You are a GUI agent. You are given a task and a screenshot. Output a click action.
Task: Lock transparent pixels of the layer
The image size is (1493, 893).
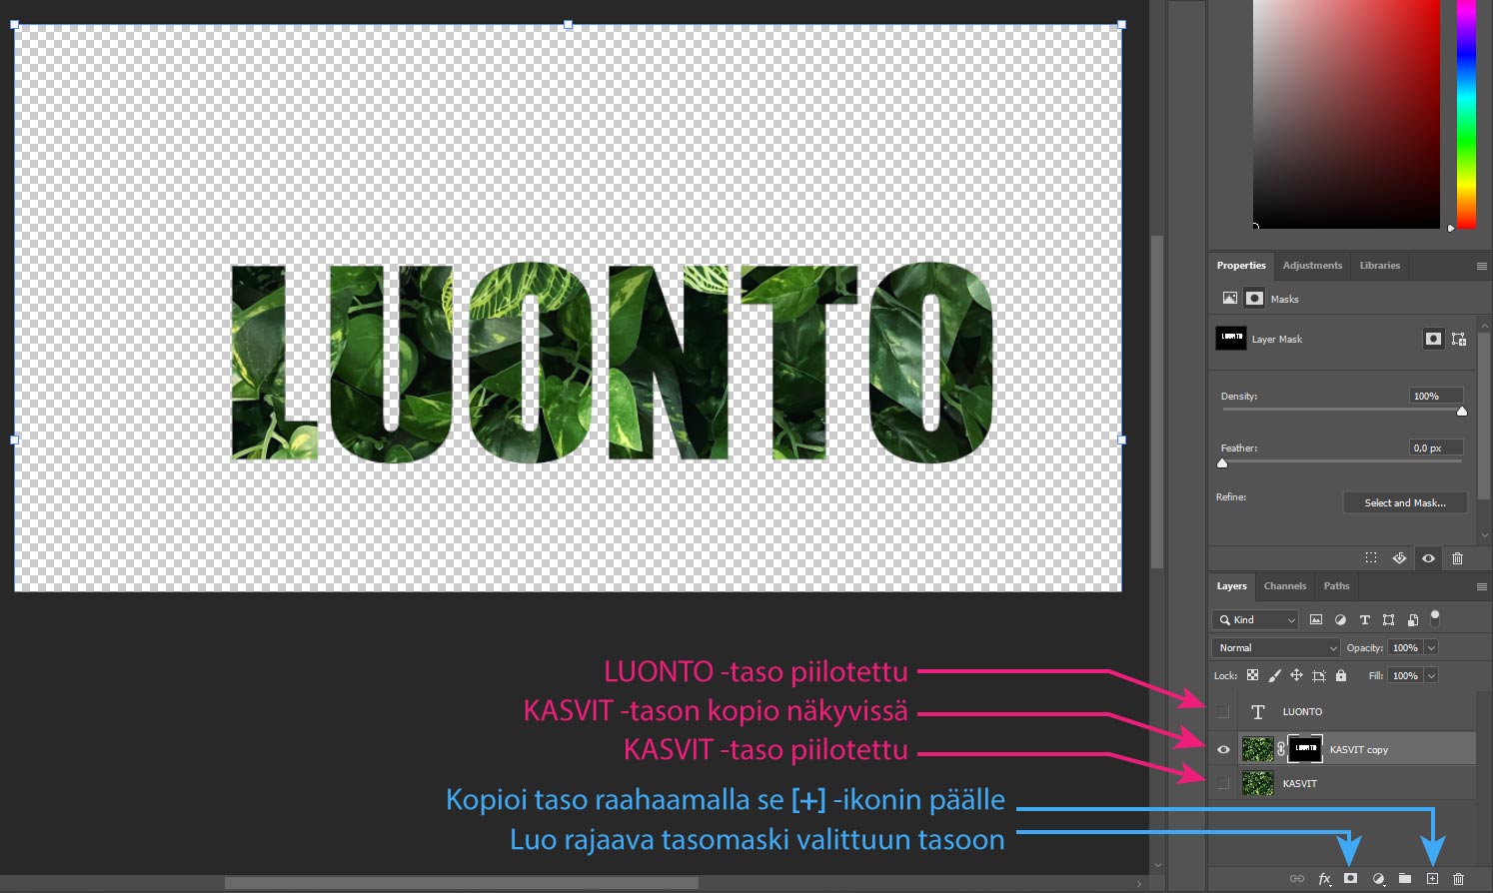pyautogui.click(x=1252, y=675)
